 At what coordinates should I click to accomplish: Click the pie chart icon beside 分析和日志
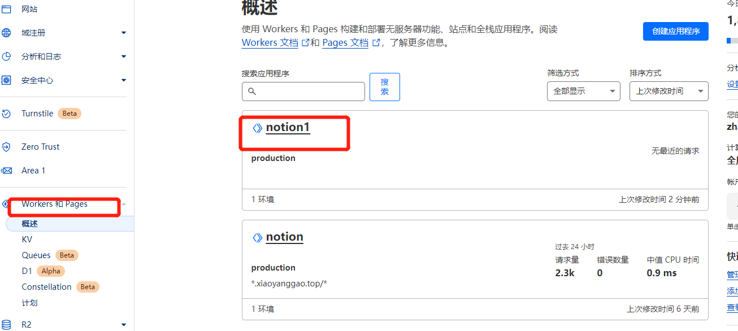pyautogui.click(x=6, y=56)
